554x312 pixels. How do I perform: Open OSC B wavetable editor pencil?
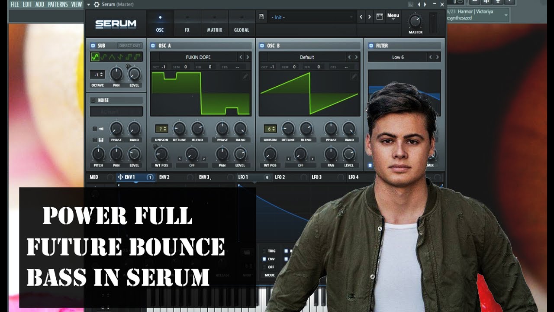pos(354,76)
